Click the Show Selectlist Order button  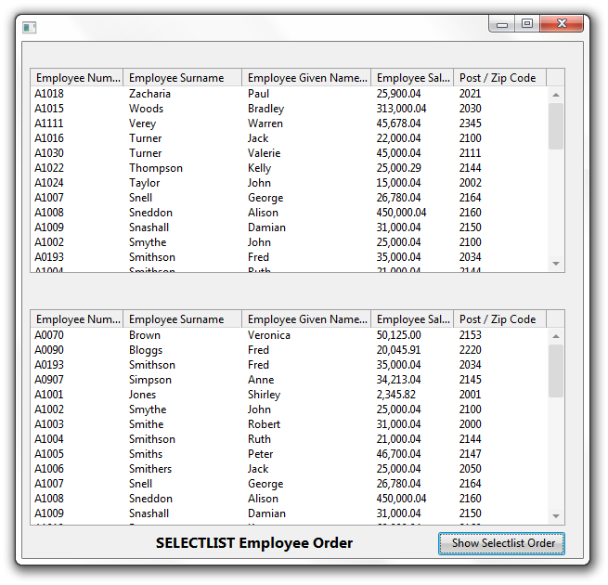pos(501,543)
